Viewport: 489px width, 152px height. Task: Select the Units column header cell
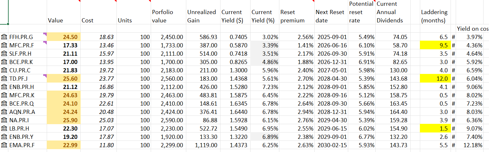coord(133,12)
